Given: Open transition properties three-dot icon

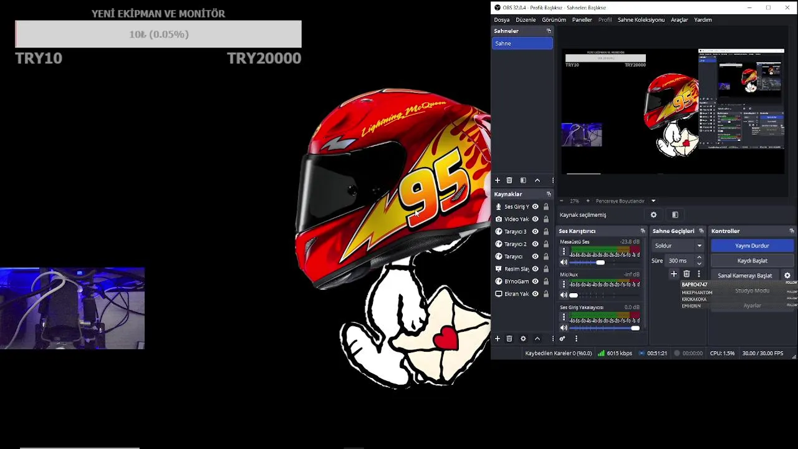Looking at the screenshot, I should [698, 274].
